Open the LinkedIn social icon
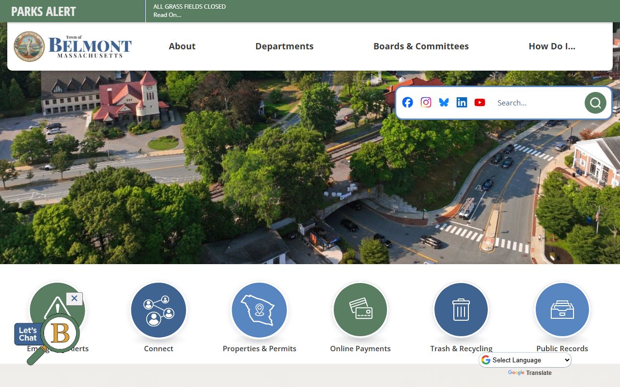This screenshot has width=620, height=387. tap(462, 103)
